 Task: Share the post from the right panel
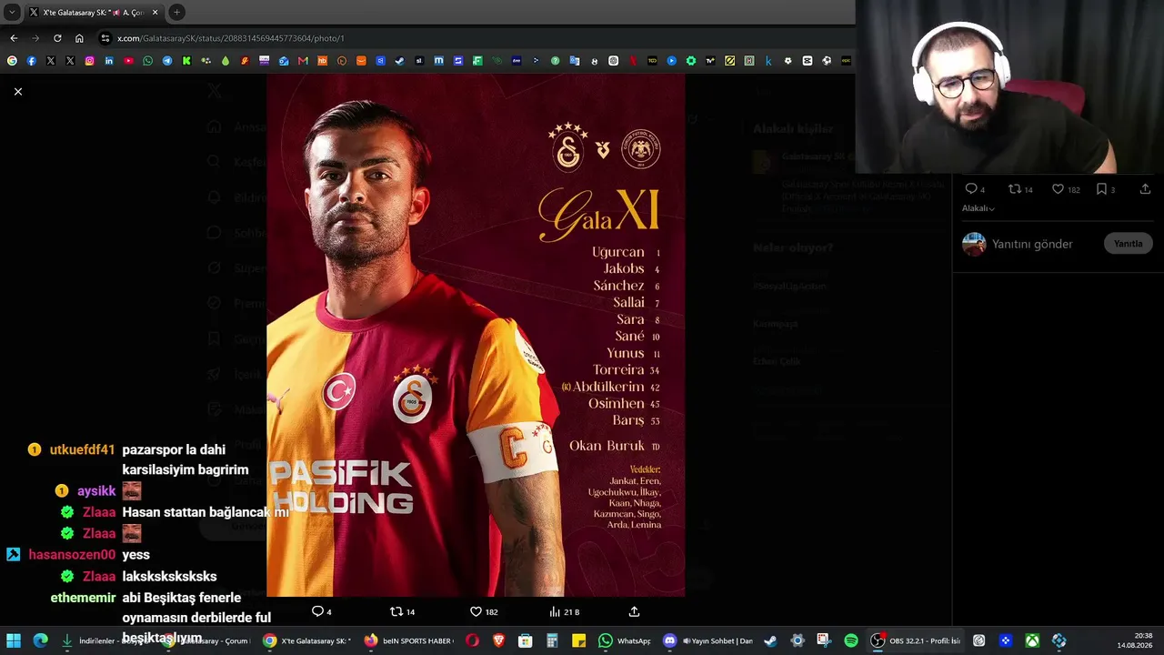(x=1145, y=189)
